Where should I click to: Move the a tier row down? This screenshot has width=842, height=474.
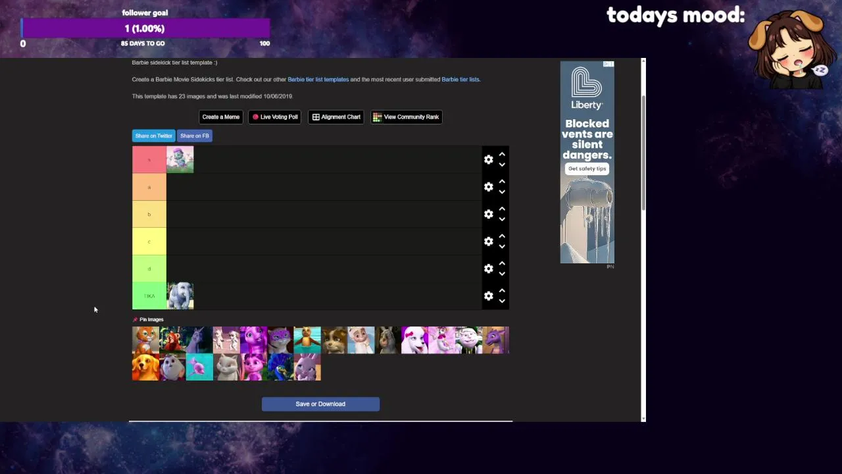click(502, 192)
